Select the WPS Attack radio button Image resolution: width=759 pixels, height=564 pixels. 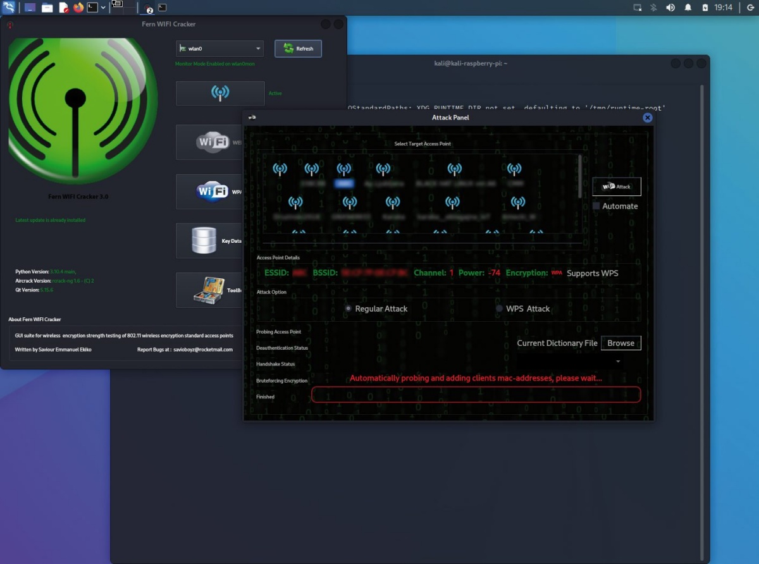tap(500, 309)
